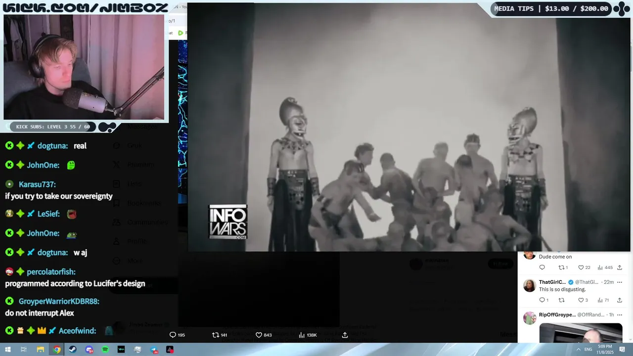633x356 pixels.
Task: Click the 1h timestamp on RipOffGroype tweet
Action: pos(611,314)
